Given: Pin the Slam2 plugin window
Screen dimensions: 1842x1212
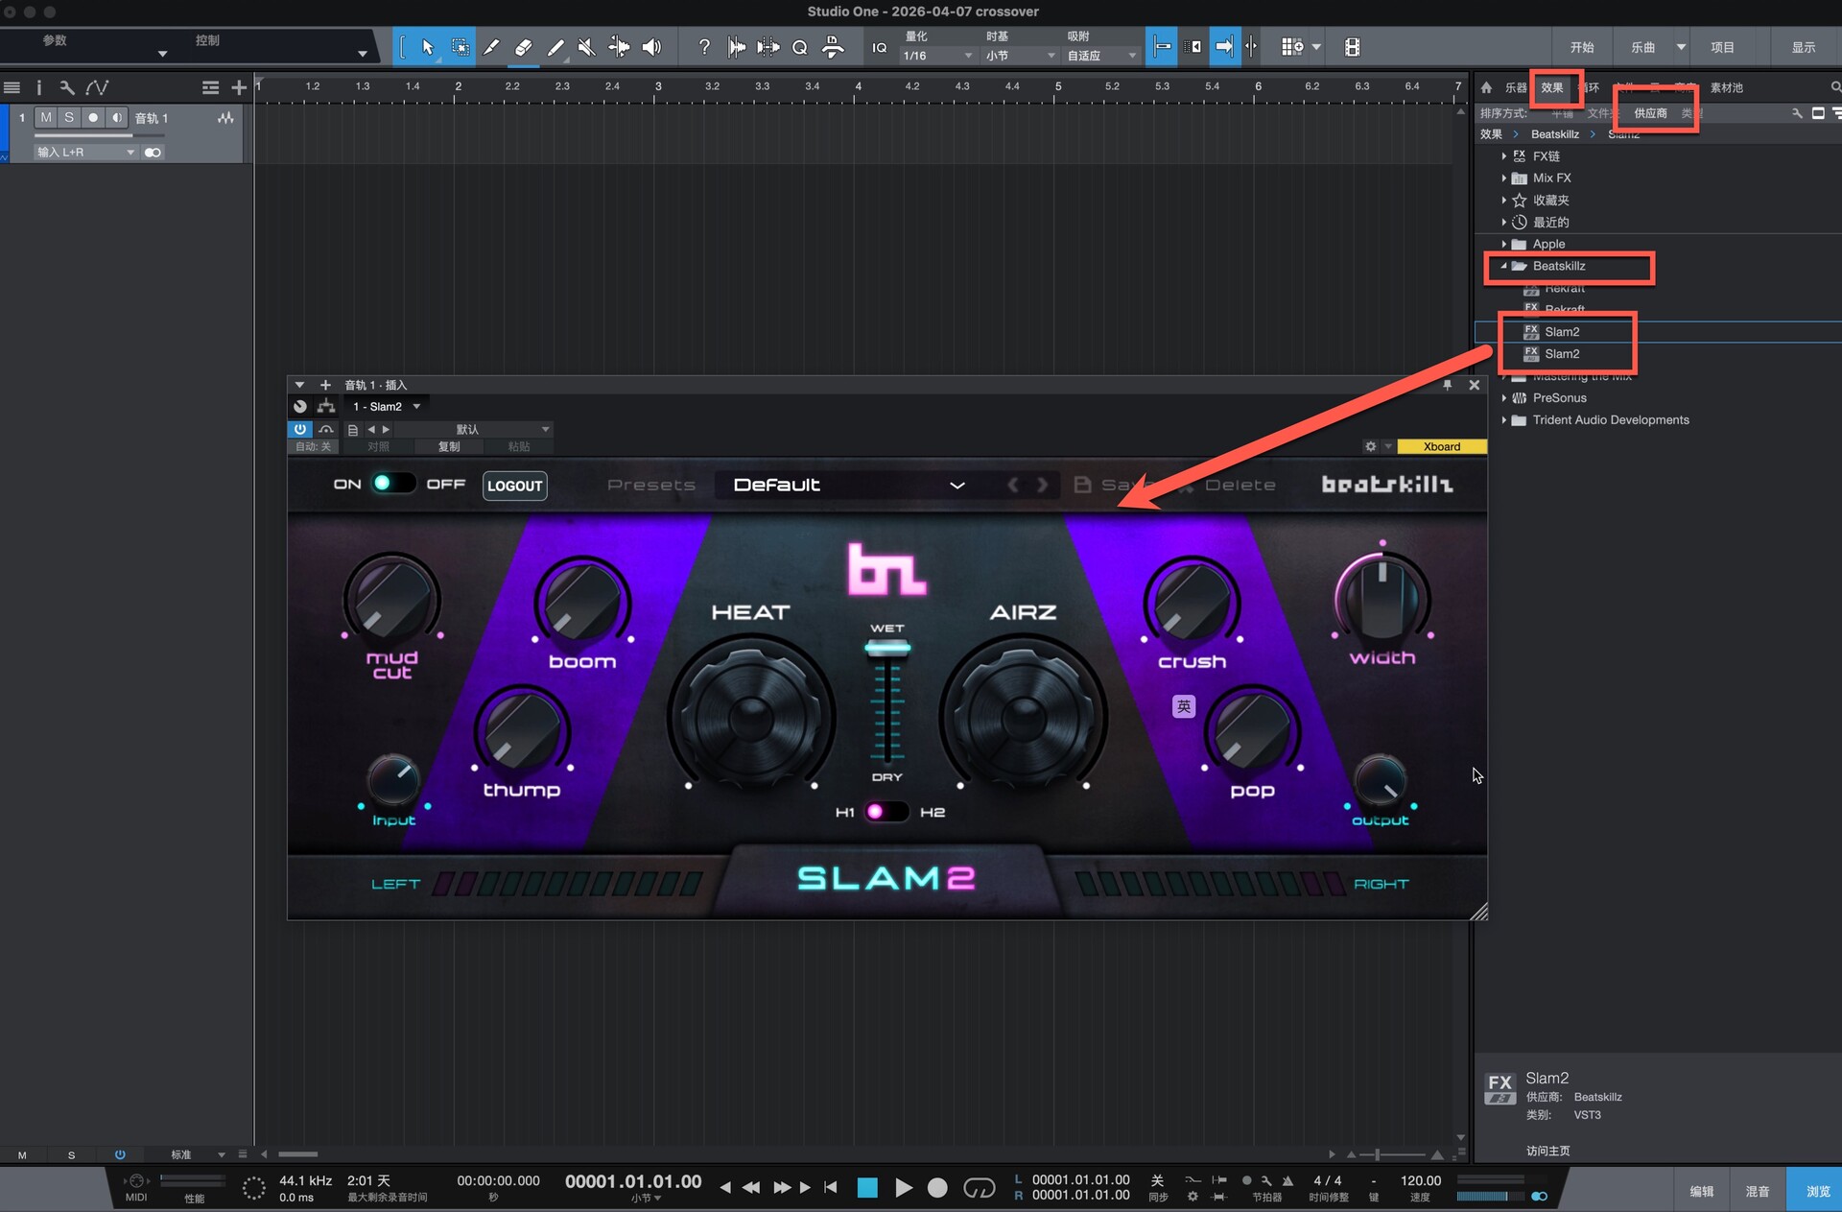Looking at the screenshot, I should point(1447,385).
